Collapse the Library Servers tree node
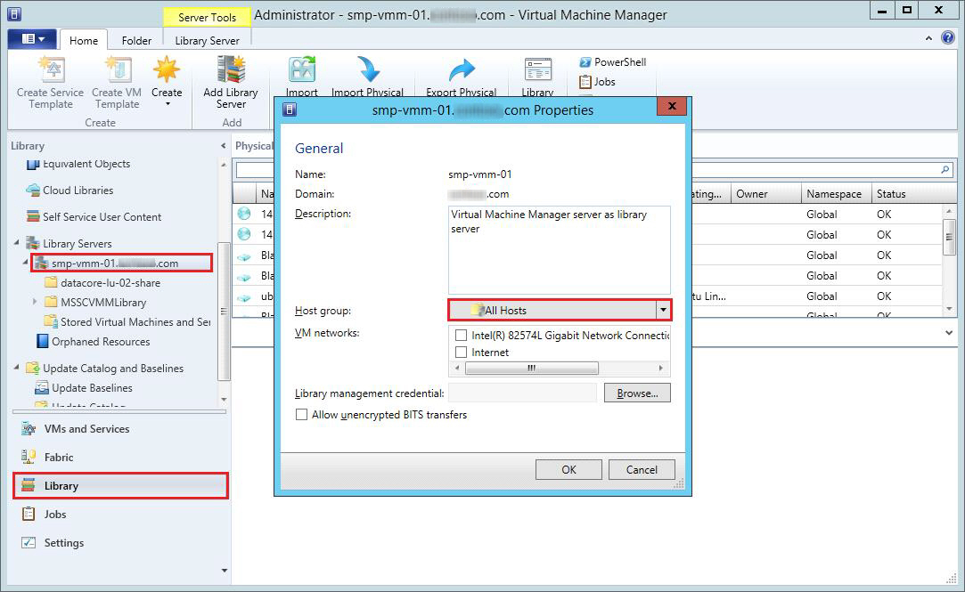Screen dimensions: 965x592 [x=18, y=243]
